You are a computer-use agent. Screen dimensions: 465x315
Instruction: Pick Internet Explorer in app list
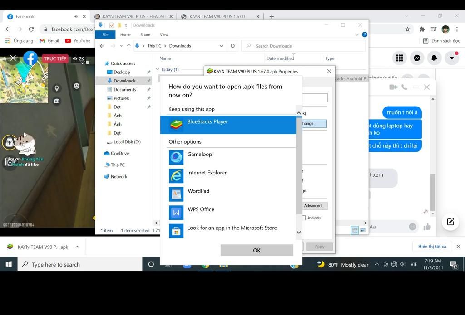(x=228, y=176)
